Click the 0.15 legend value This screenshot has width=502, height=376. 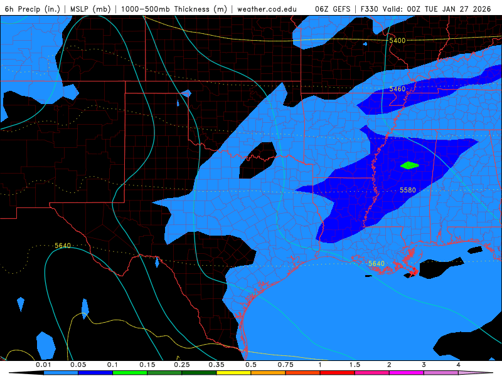(x=147, y=365)
